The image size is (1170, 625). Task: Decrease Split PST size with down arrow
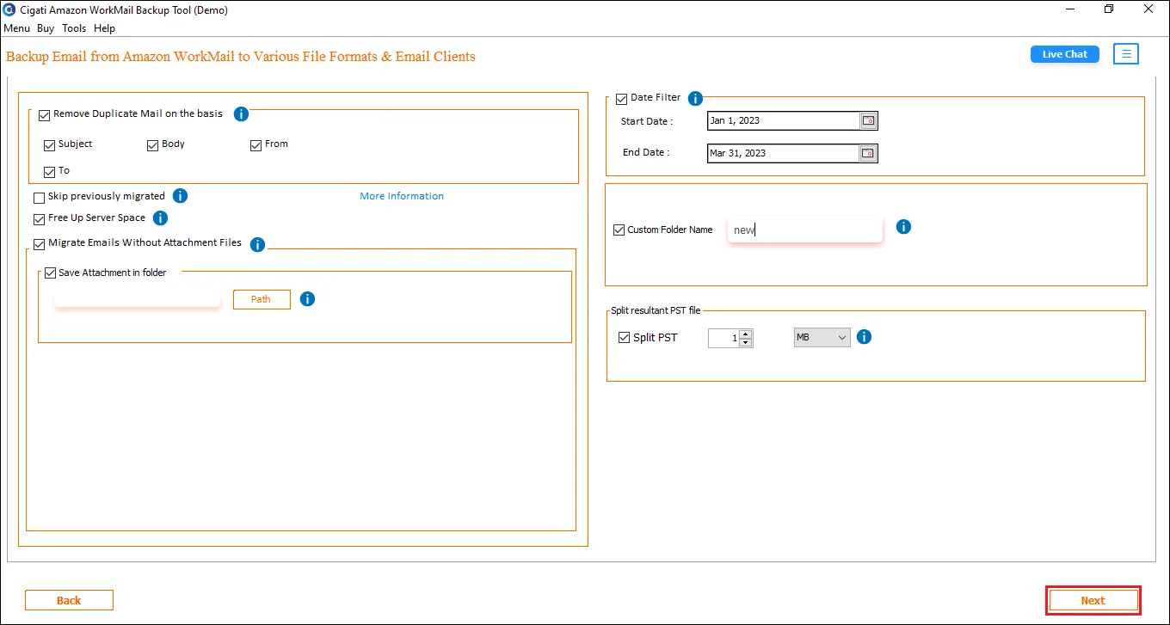tap(746, 342)
